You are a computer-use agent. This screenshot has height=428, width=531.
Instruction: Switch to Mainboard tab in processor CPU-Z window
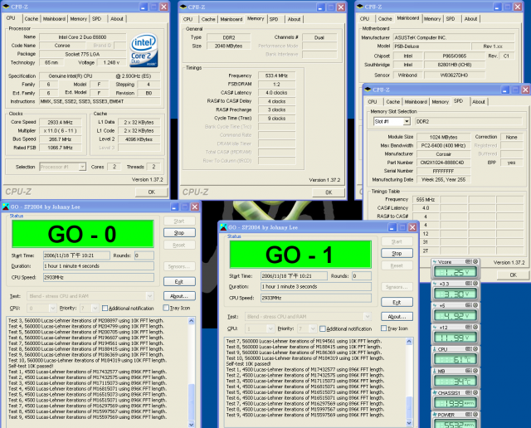pyautogui.click(x=54, y=19)
